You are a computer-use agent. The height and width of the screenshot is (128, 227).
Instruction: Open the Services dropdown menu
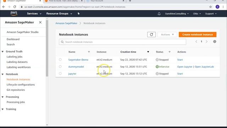click(x=34, y=14)
